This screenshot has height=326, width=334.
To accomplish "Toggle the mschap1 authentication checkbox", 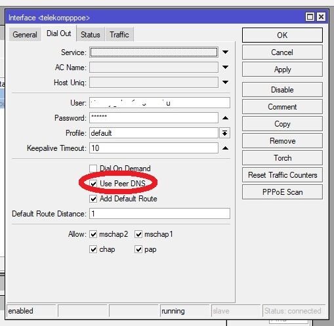I will [138, 234].
